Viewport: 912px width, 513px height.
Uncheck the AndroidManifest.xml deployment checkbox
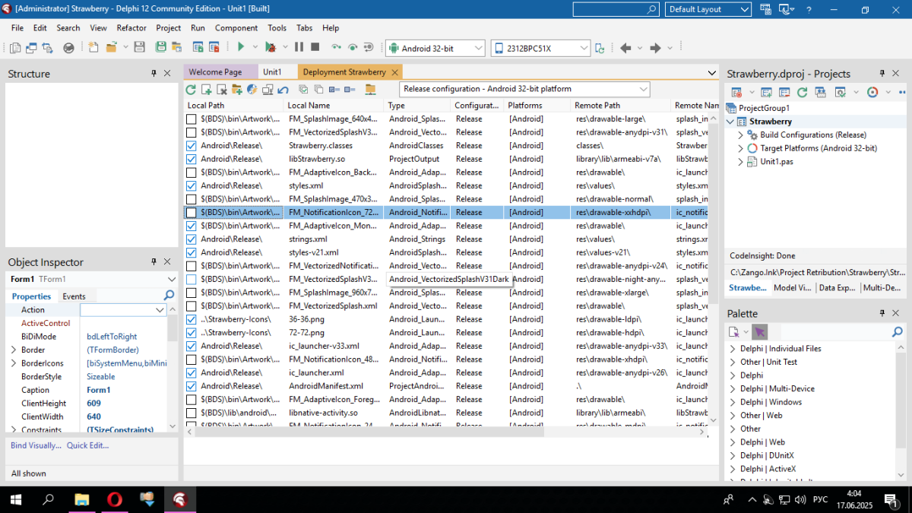(x=192, y=386)
